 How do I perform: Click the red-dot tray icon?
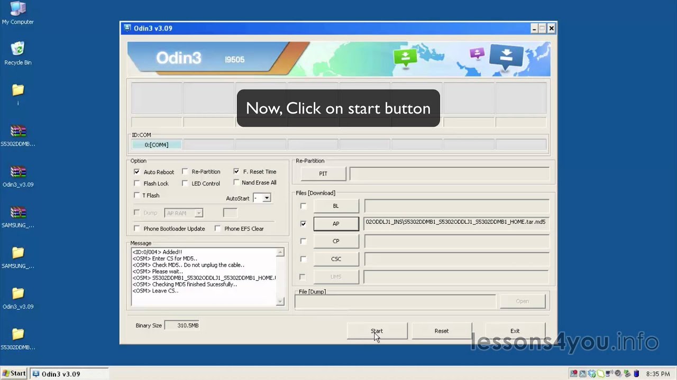tap(574, 374)
